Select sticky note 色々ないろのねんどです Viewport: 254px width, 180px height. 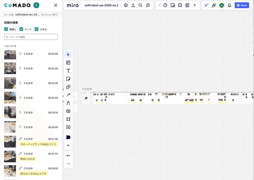tap(34, 174)
